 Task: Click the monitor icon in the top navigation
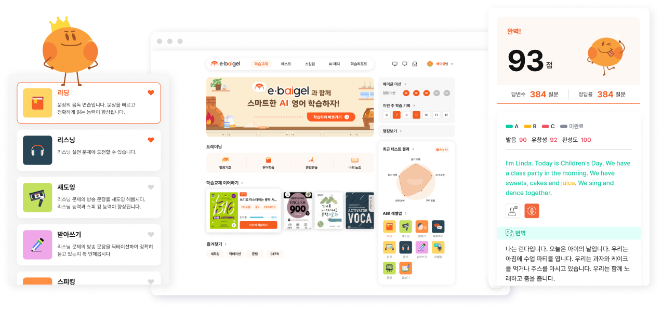coord(394,64)
